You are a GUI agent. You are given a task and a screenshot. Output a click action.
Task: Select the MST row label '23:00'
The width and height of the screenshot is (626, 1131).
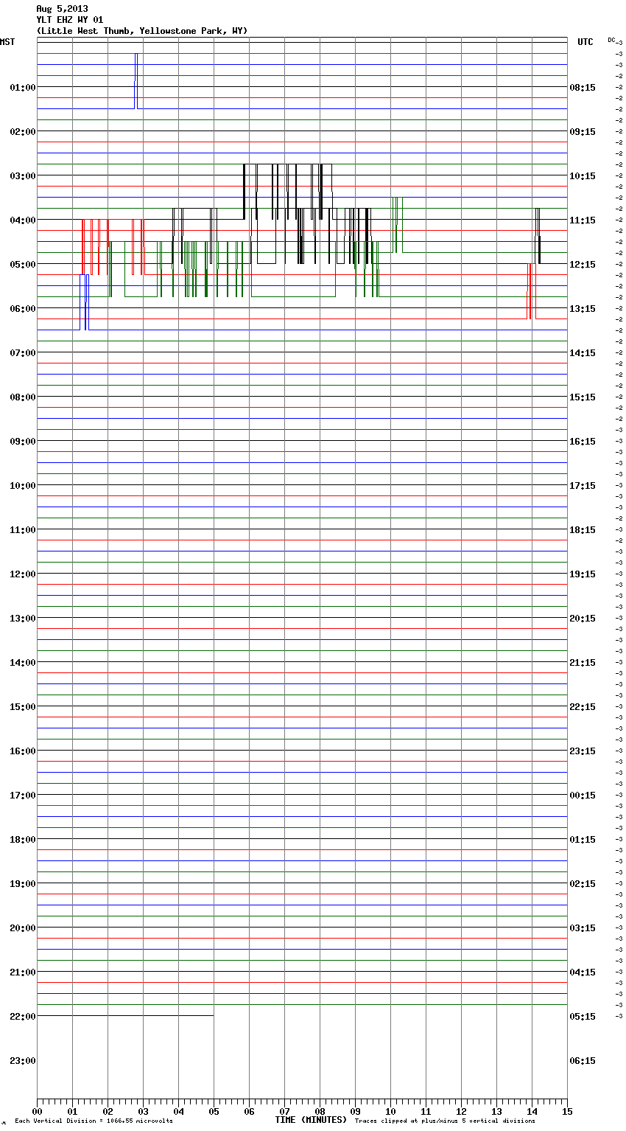pyautogui.click(x=23, y=1060)
